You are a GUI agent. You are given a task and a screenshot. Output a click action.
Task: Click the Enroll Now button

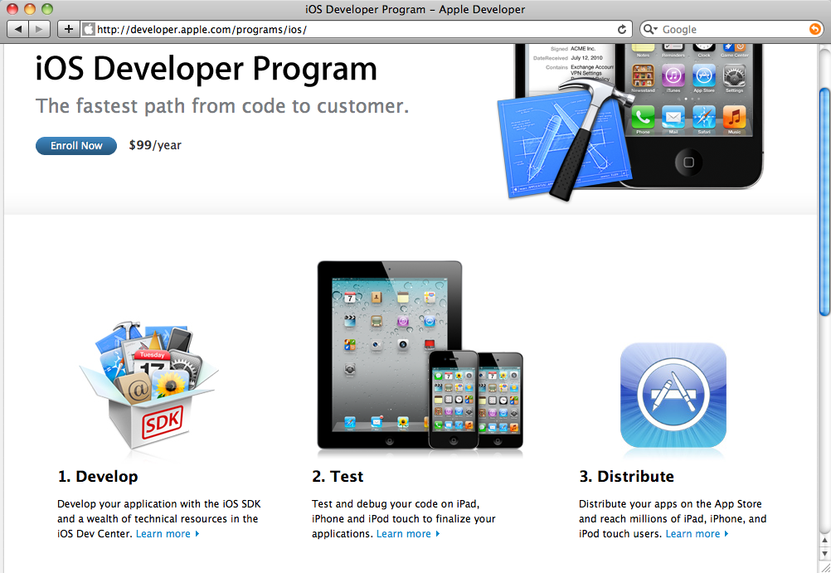(x=76, y=146)
